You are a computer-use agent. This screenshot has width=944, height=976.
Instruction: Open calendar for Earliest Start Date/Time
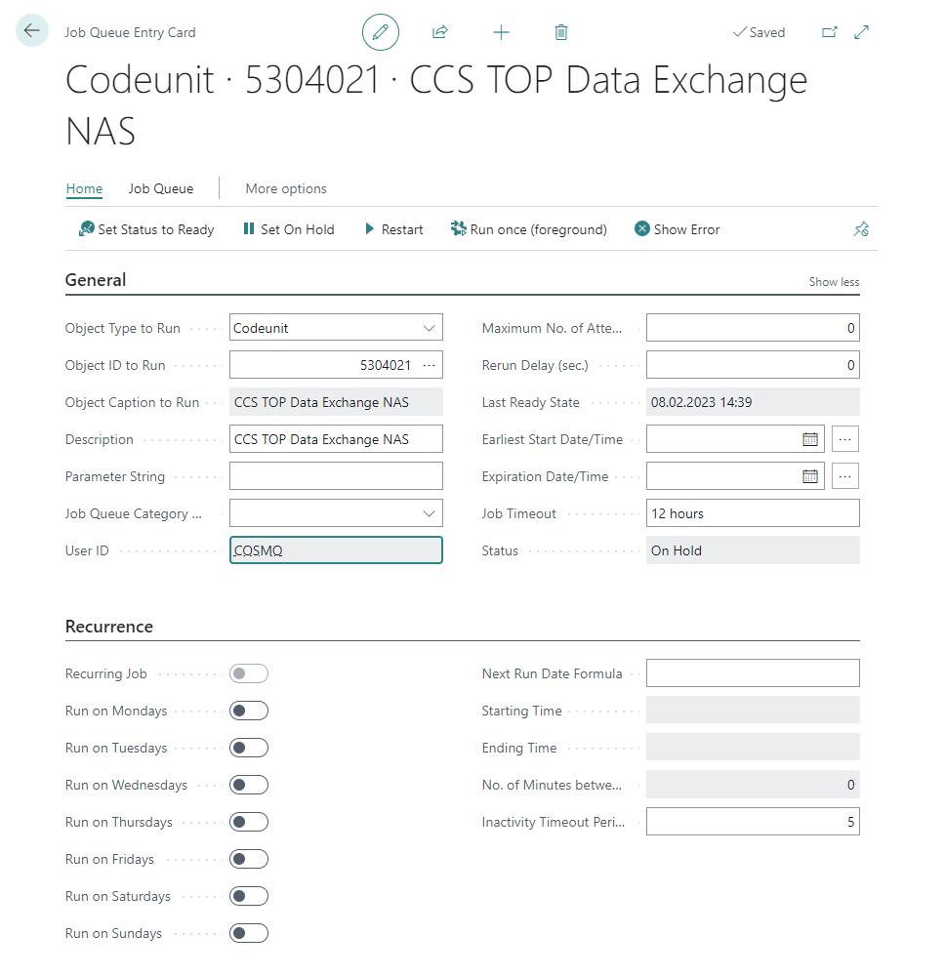[809, 439]
